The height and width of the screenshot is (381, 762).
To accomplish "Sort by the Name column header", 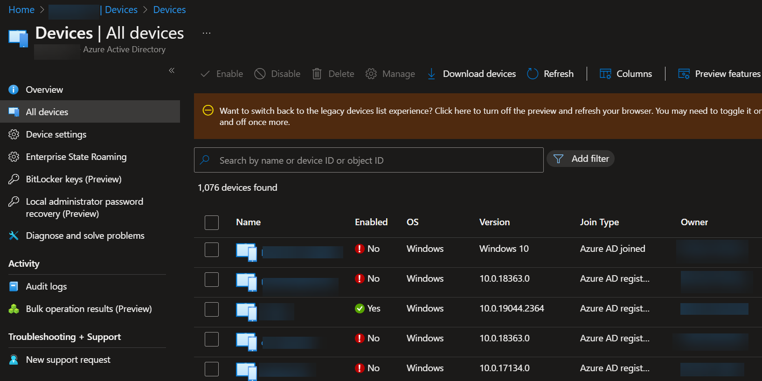I will (248, 222).
